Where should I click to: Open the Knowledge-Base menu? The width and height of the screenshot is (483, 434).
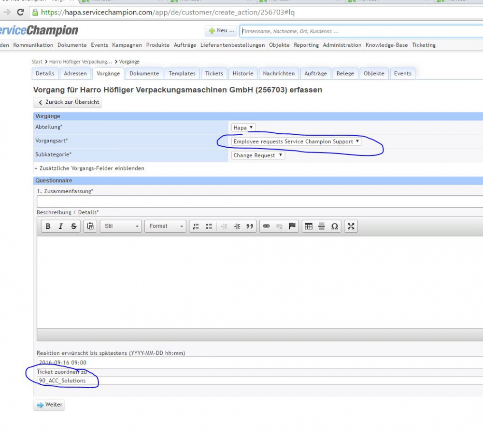tap(386, 45)
